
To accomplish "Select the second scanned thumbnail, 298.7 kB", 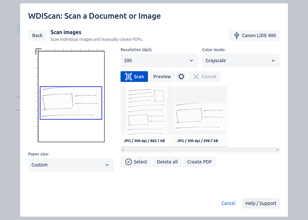I will point(200,114).
